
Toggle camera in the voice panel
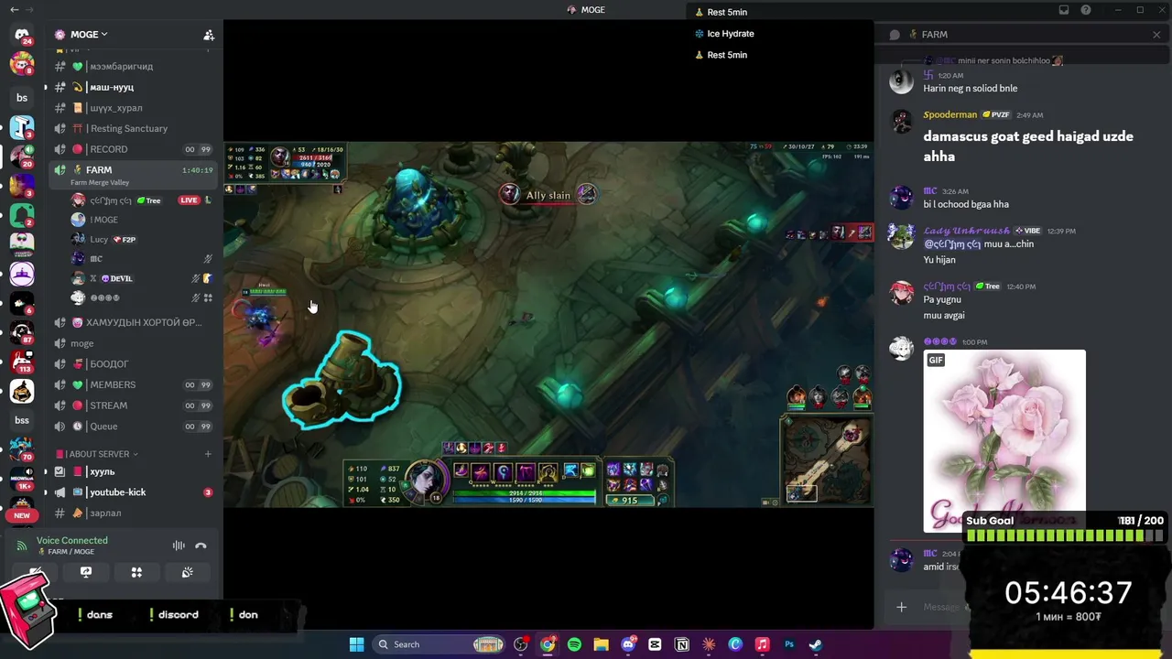pyautogui.click(x=35, y=572)
